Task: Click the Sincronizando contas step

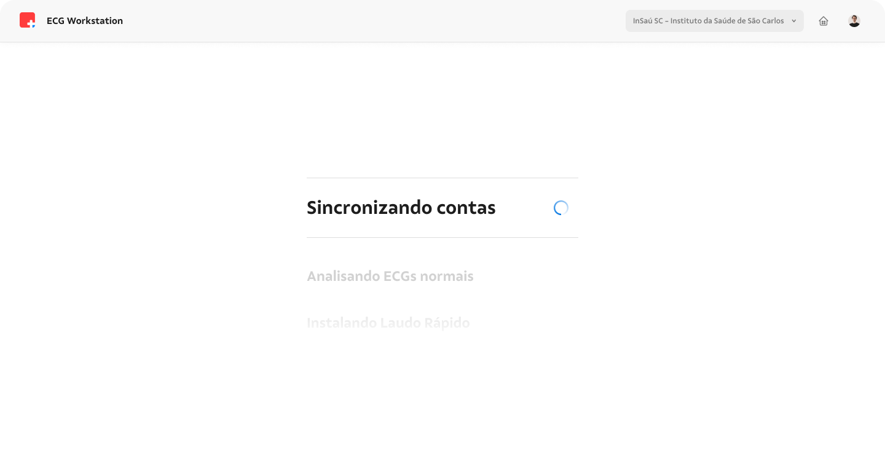Action: (x=401, y=208)
